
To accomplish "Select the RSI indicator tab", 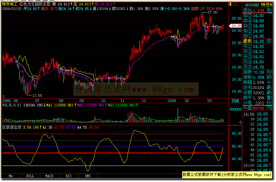I will (x=69, y=176).
